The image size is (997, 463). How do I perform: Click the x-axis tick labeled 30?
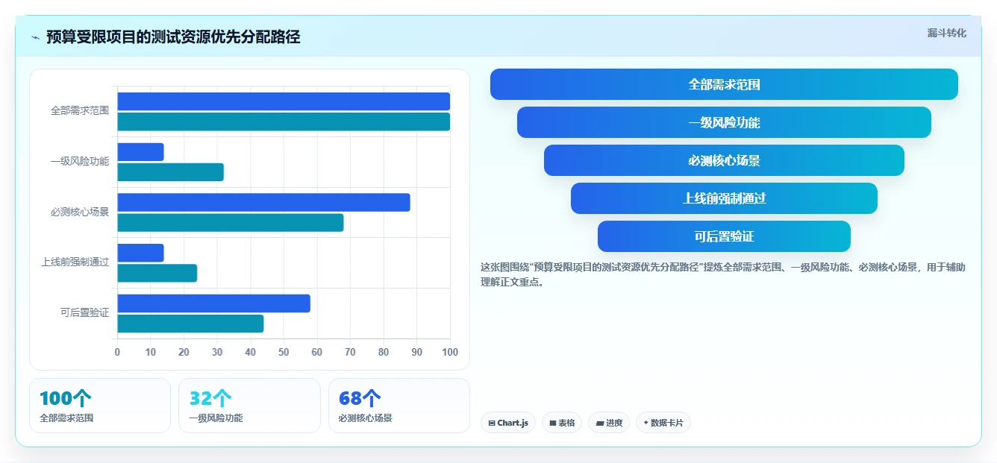point(217,352)
